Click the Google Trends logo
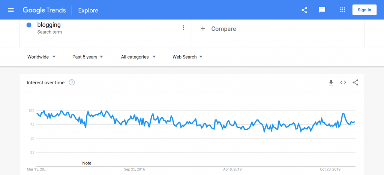Screen dimensions: 384x175 44,10
